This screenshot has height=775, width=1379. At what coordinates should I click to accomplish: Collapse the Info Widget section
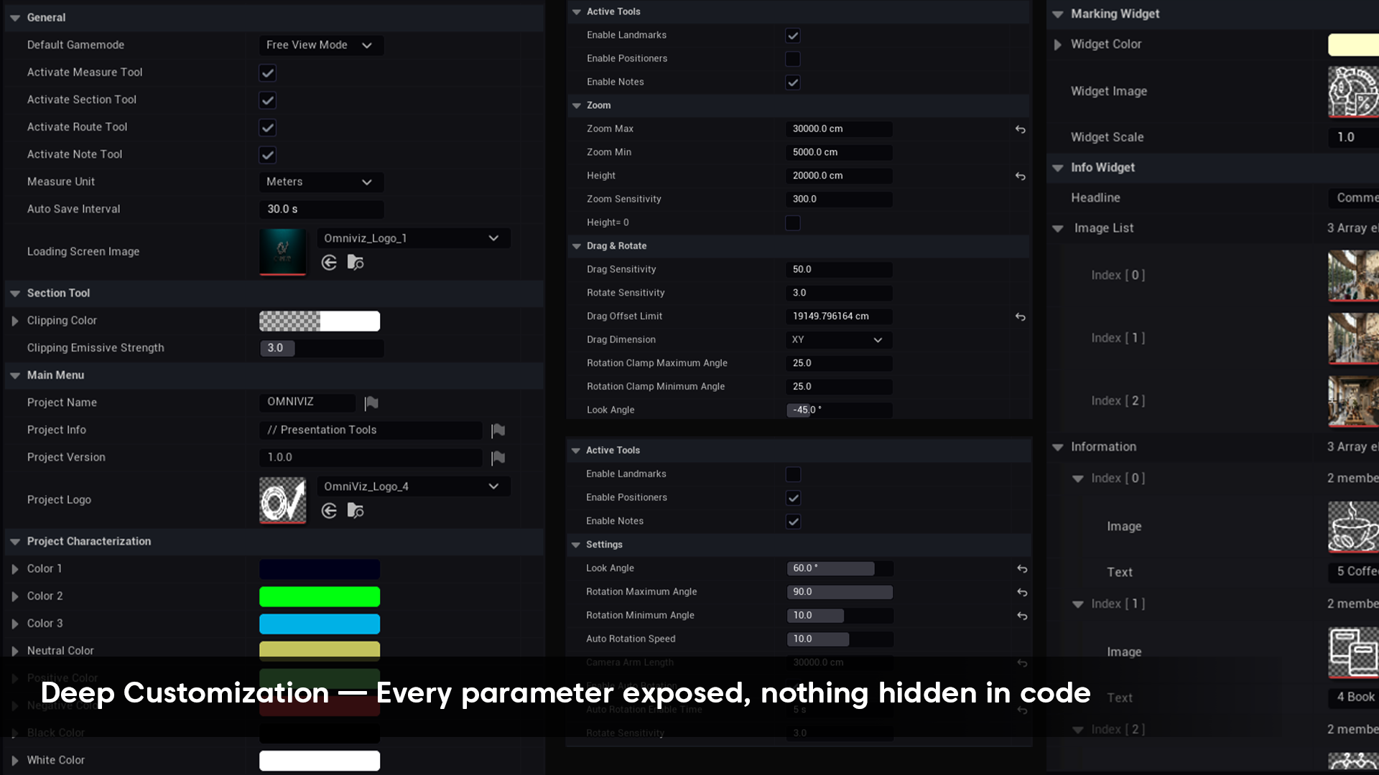[1058, 168]
